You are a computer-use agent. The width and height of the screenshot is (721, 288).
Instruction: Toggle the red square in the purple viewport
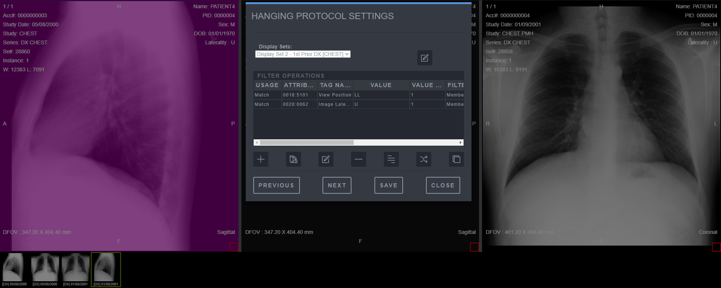click(234, 247)
